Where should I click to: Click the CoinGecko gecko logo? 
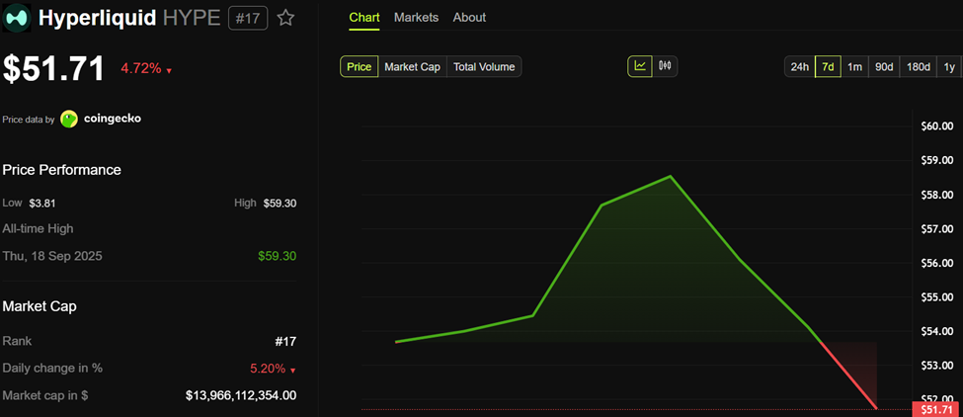coord(69,119)
